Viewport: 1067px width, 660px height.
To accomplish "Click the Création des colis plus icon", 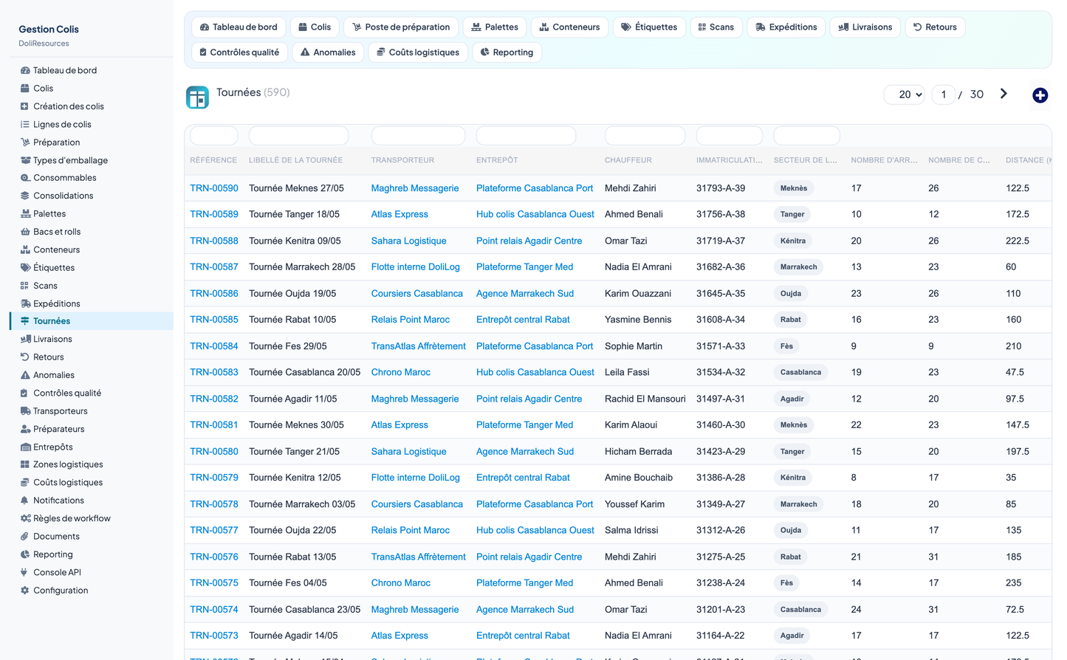I will 25,106.
